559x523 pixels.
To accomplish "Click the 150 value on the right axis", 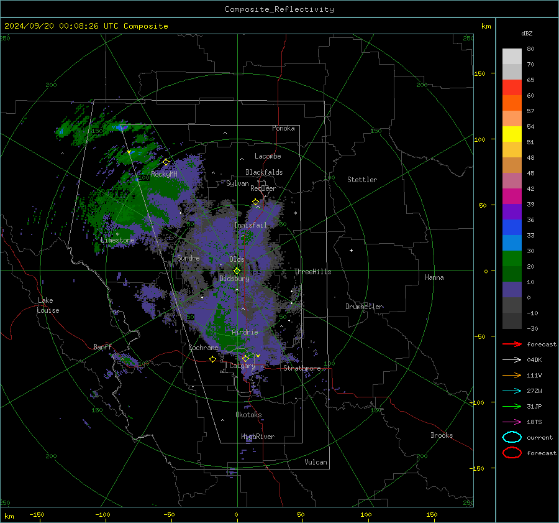I will tap(479, 73).
